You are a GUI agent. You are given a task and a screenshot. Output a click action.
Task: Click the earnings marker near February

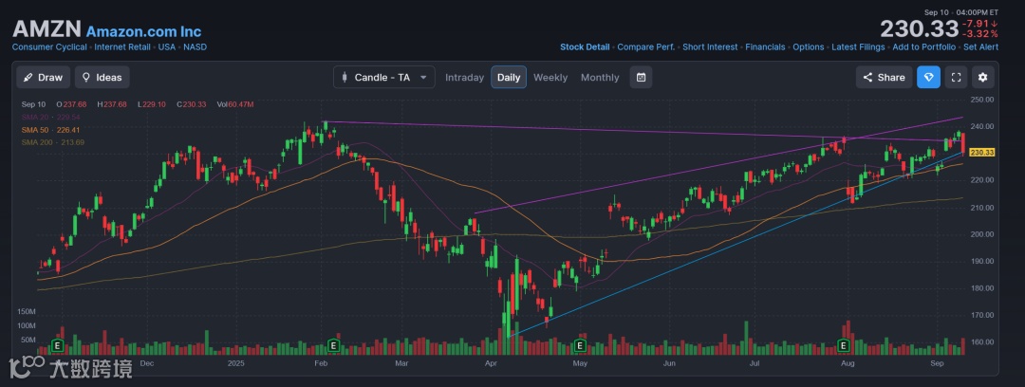pyautogui.click(x=333, y=344)
